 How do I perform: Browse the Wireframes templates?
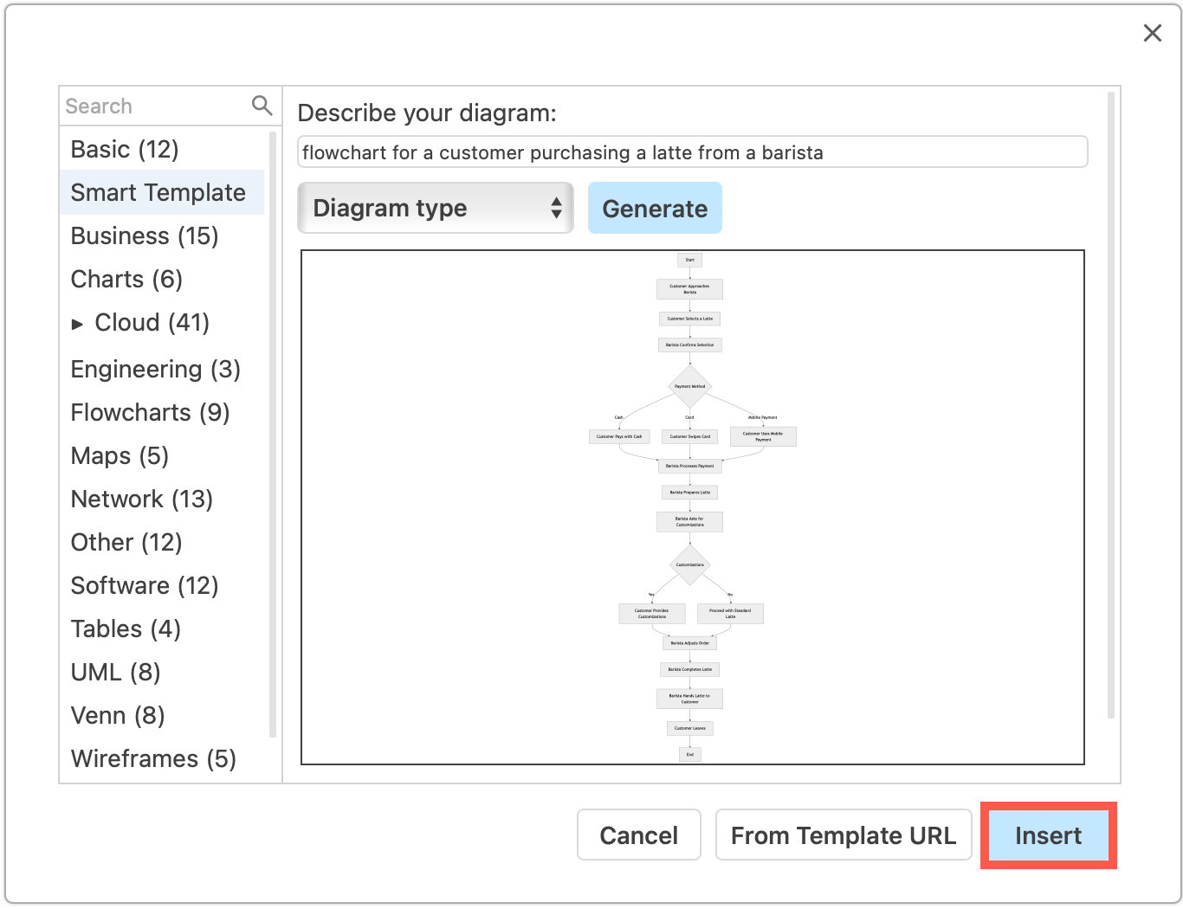point(152,758)
